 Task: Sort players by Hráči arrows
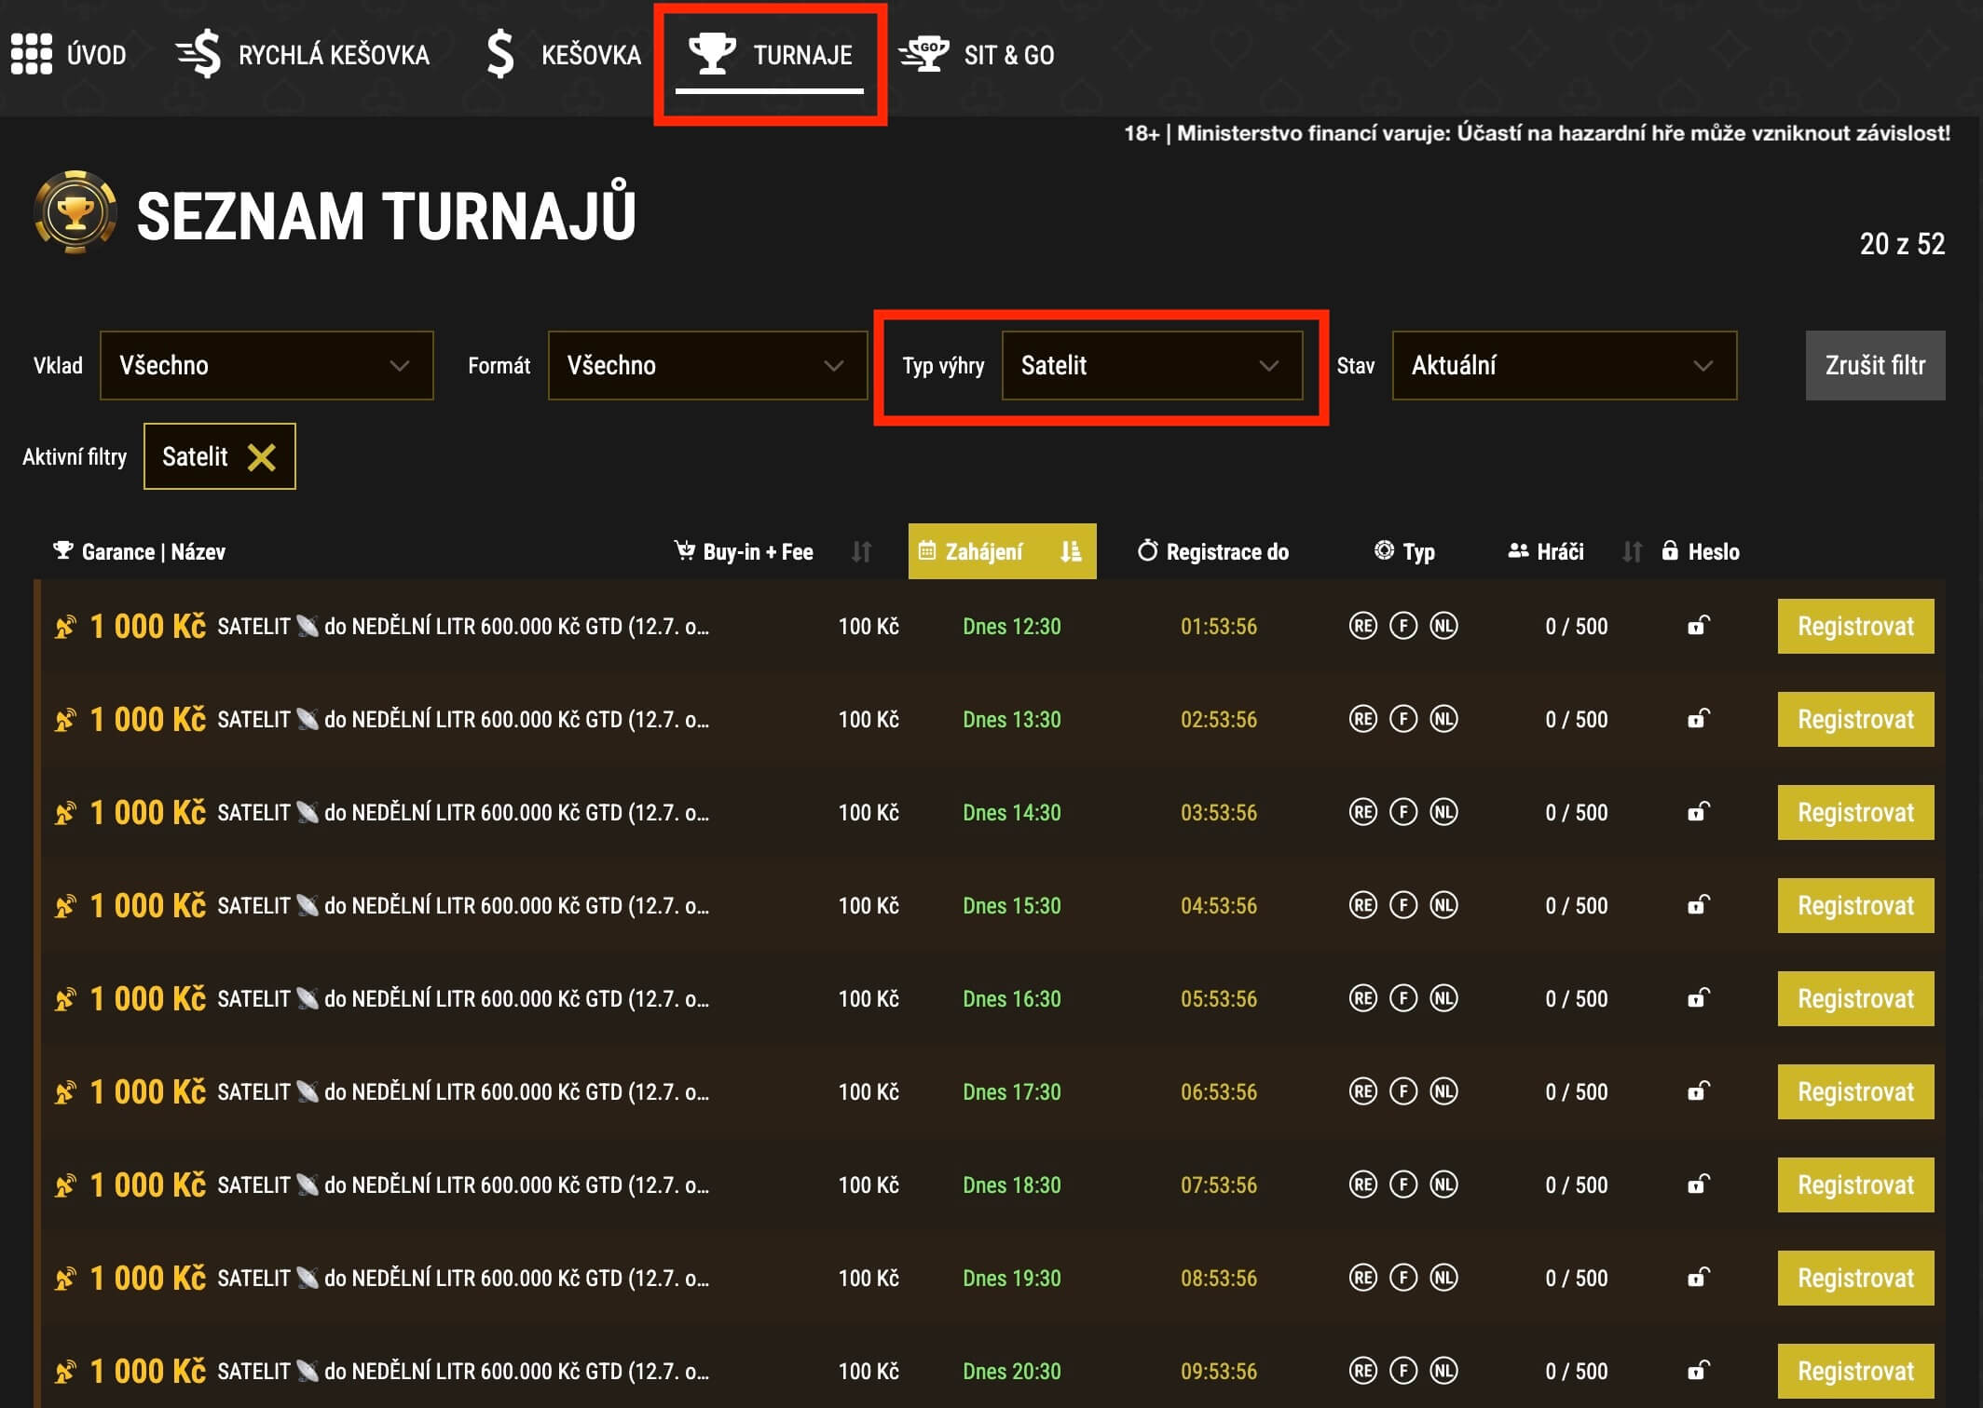tap(1631, 551)
